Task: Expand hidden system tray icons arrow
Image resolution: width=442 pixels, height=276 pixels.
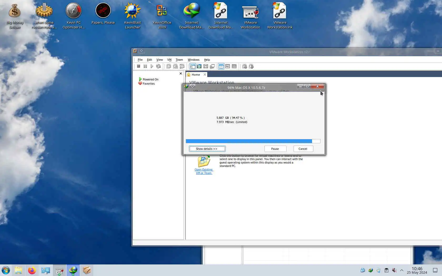Action: pos(402,270)
